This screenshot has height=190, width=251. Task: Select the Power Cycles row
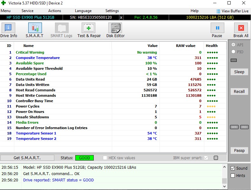click(x=113, y=106)
